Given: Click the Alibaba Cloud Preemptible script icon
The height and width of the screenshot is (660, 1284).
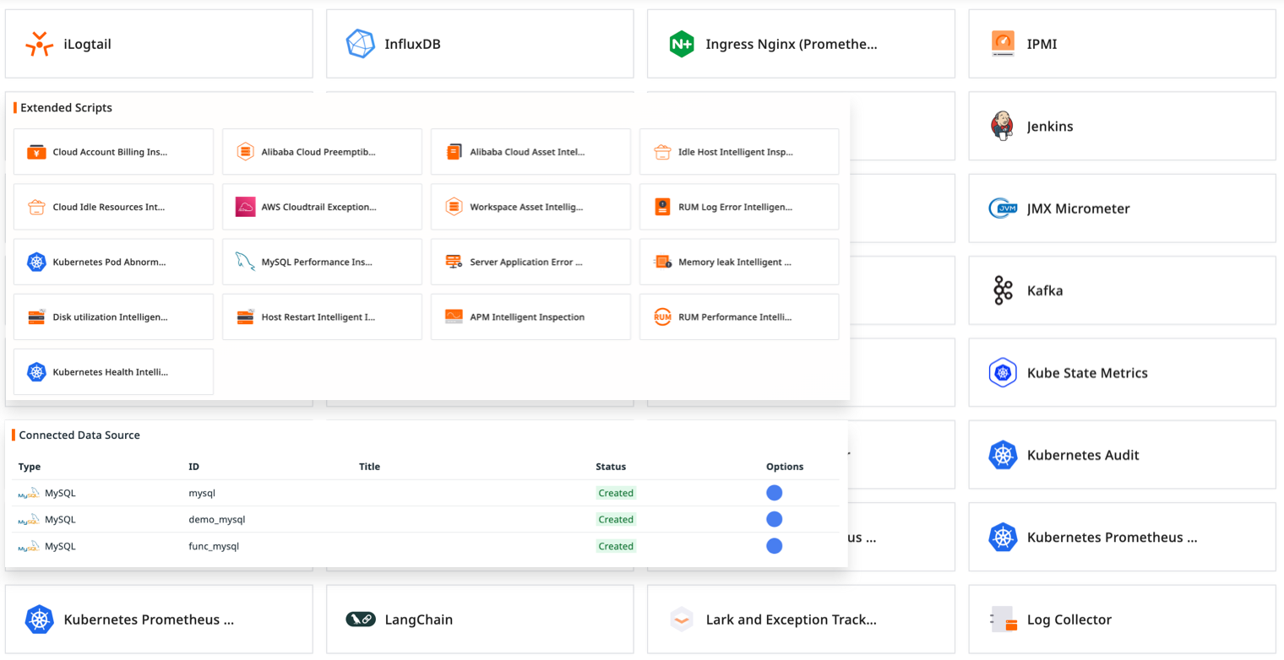Looking at the screenshot, I should point(245,152).
